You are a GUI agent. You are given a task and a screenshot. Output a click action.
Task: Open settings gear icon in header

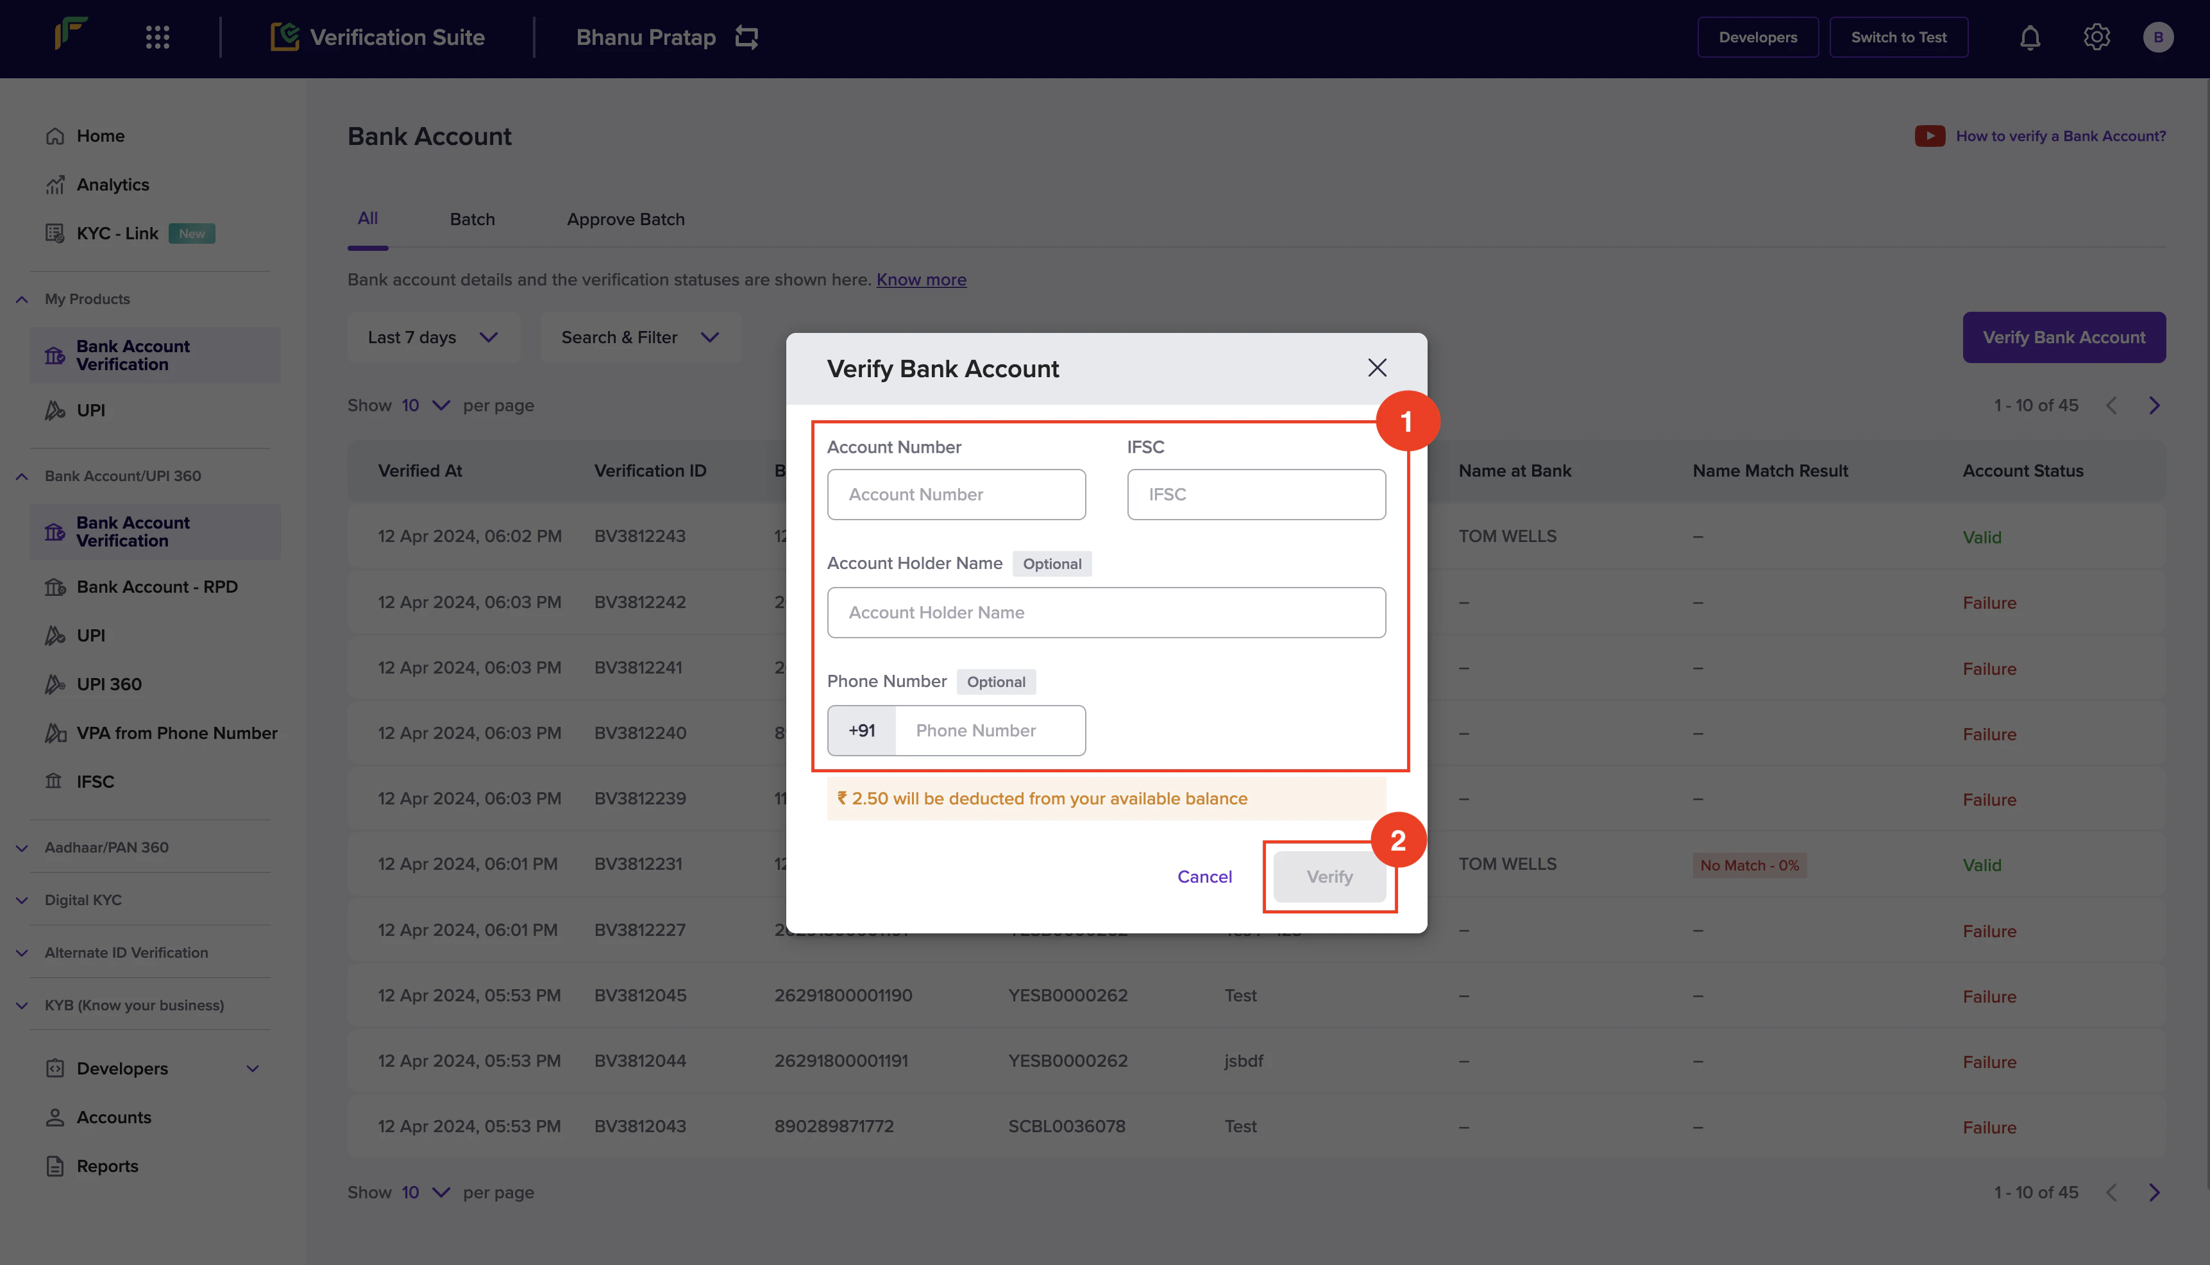tap(2096, 37)
